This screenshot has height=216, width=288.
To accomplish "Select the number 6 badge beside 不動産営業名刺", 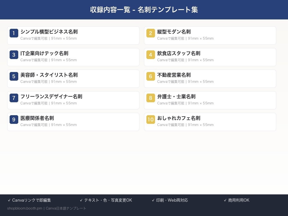I will (x=150, y=76).
